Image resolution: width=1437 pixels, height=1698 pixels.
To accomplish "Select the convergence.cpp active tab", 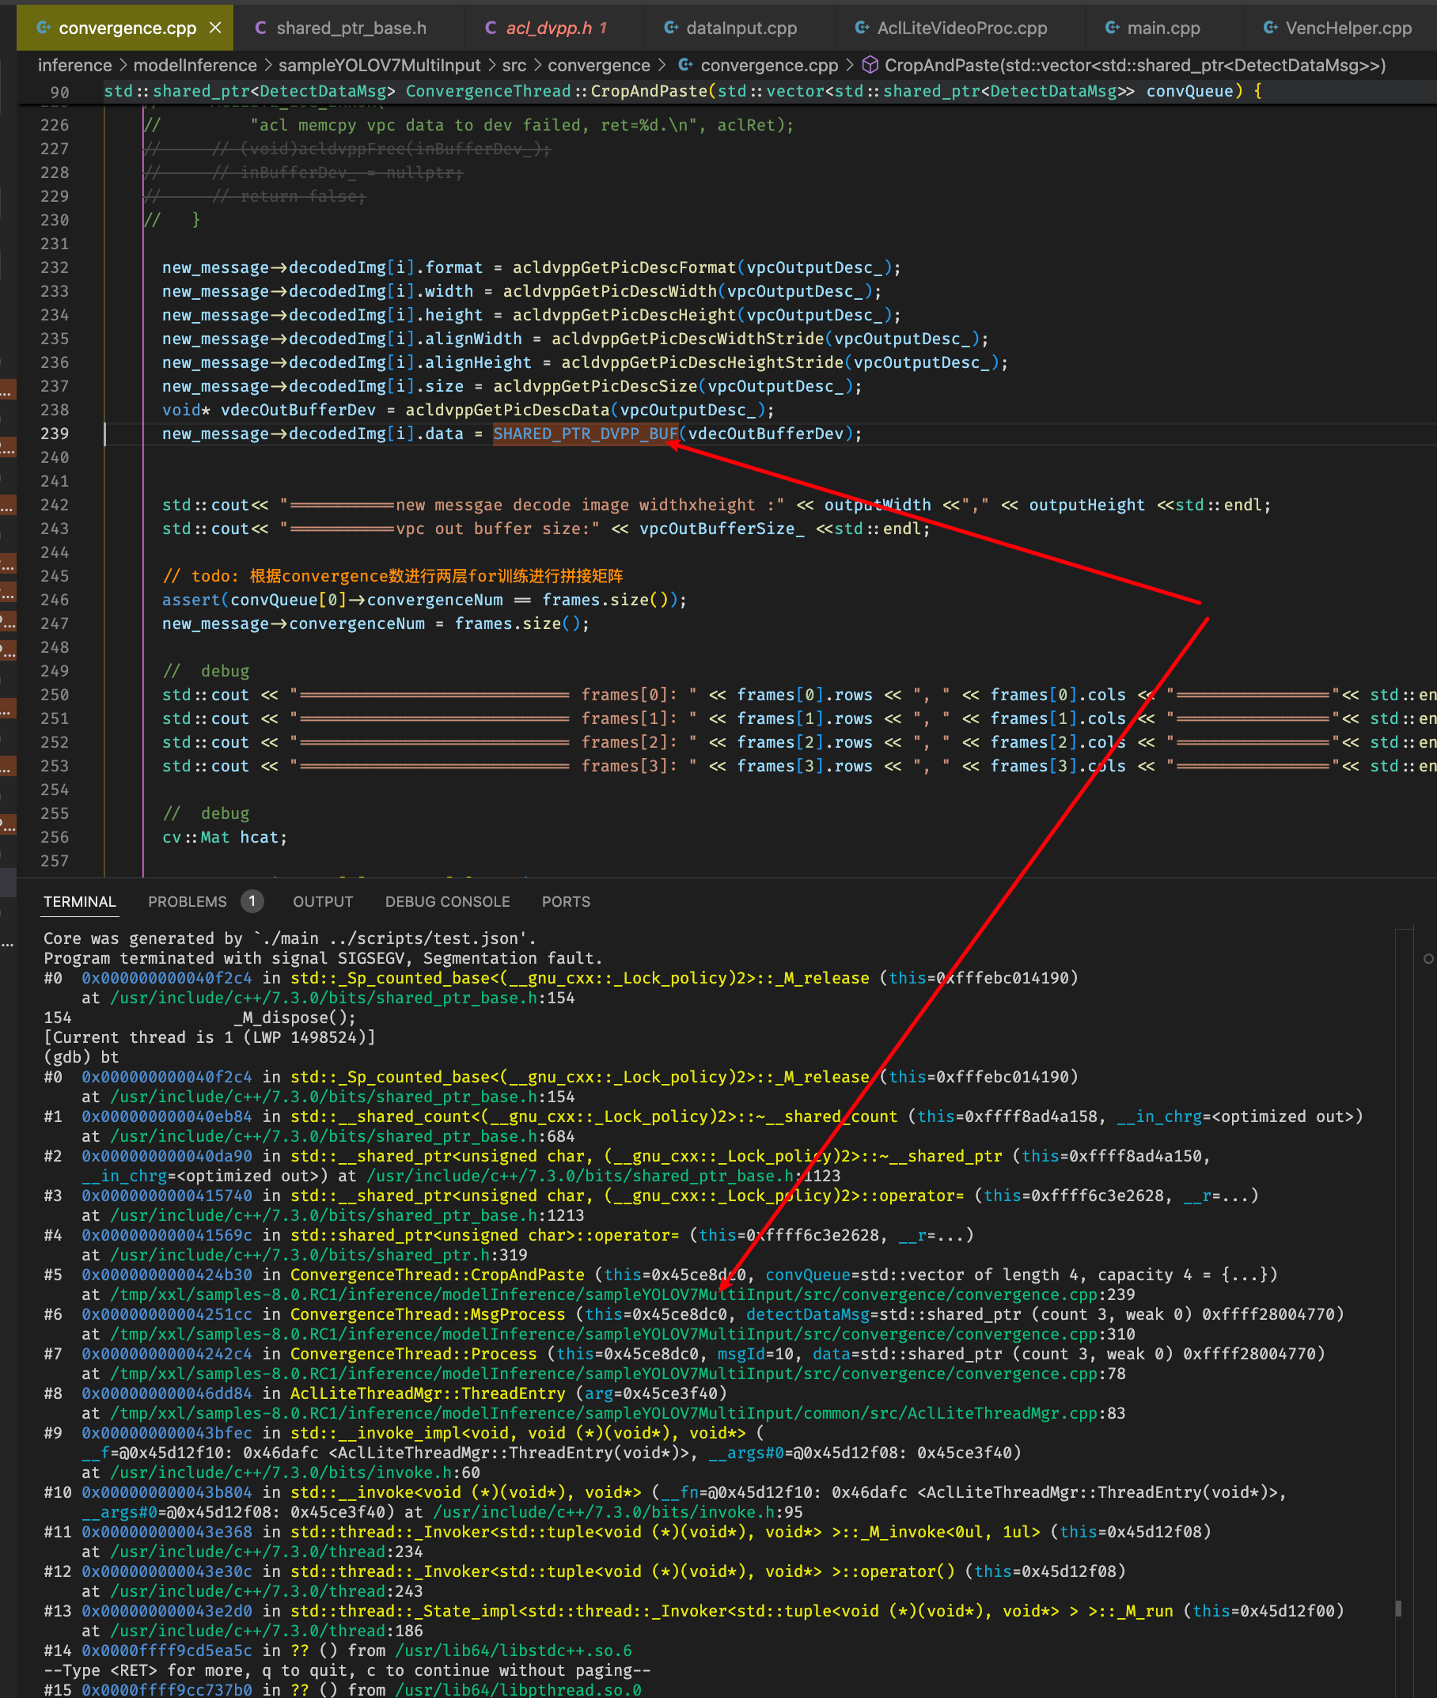I will coord(125,28).
